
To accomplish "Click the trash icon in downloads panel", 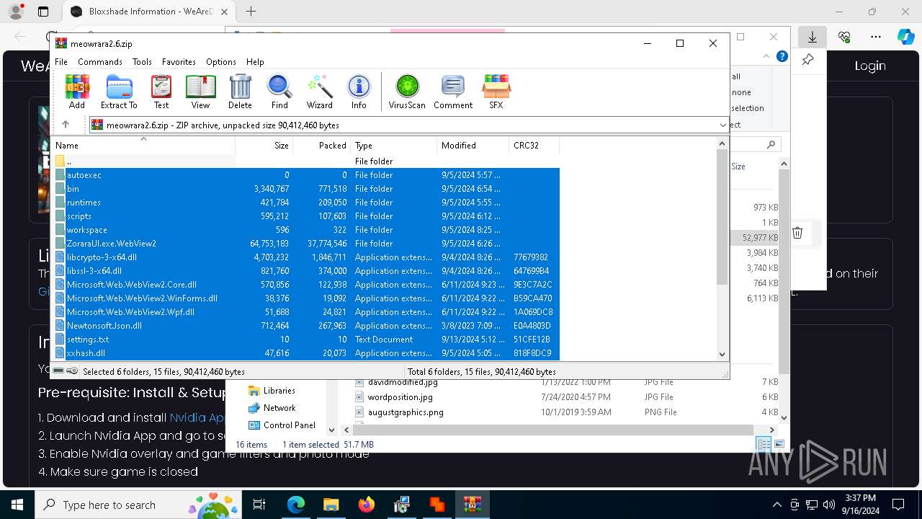I will pos(797,232).
